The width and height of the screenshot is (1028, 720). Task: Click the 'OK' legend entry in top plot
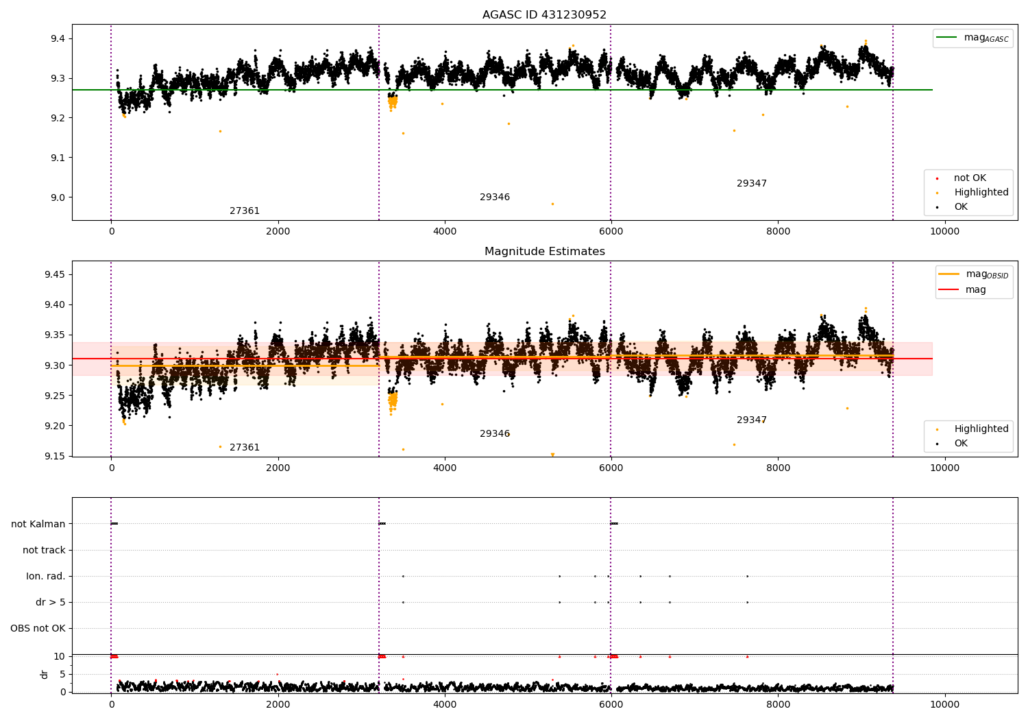(x=953, y=207)
